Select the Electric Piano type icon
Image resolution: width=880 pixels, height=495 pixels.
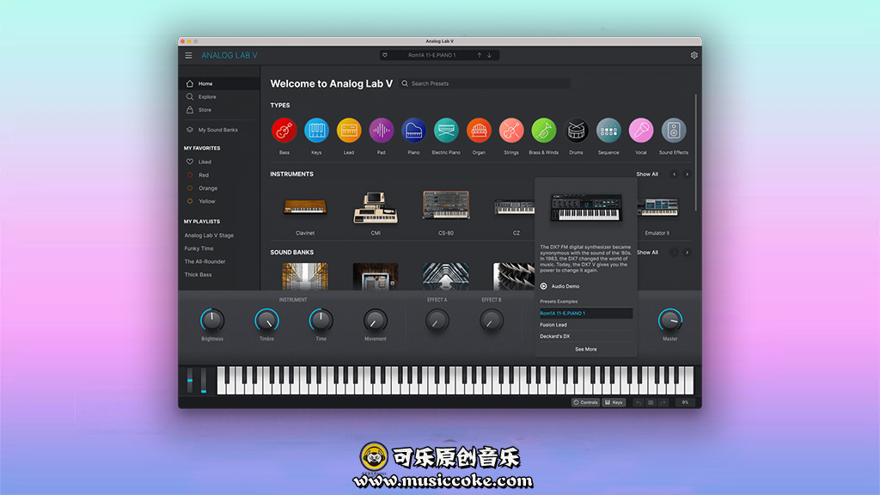(x=446, y=131)
